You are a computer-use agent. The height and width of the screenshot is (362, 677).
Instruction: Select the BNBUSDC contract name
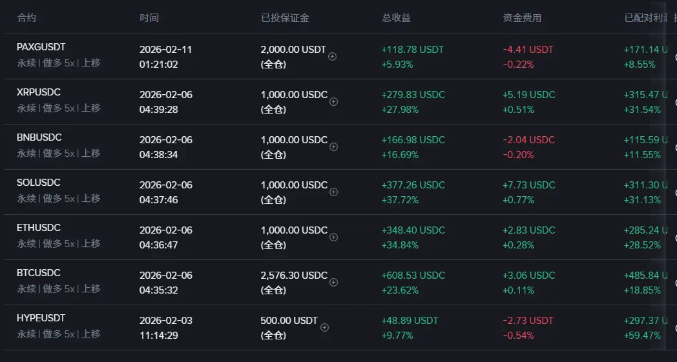(39, 137)
